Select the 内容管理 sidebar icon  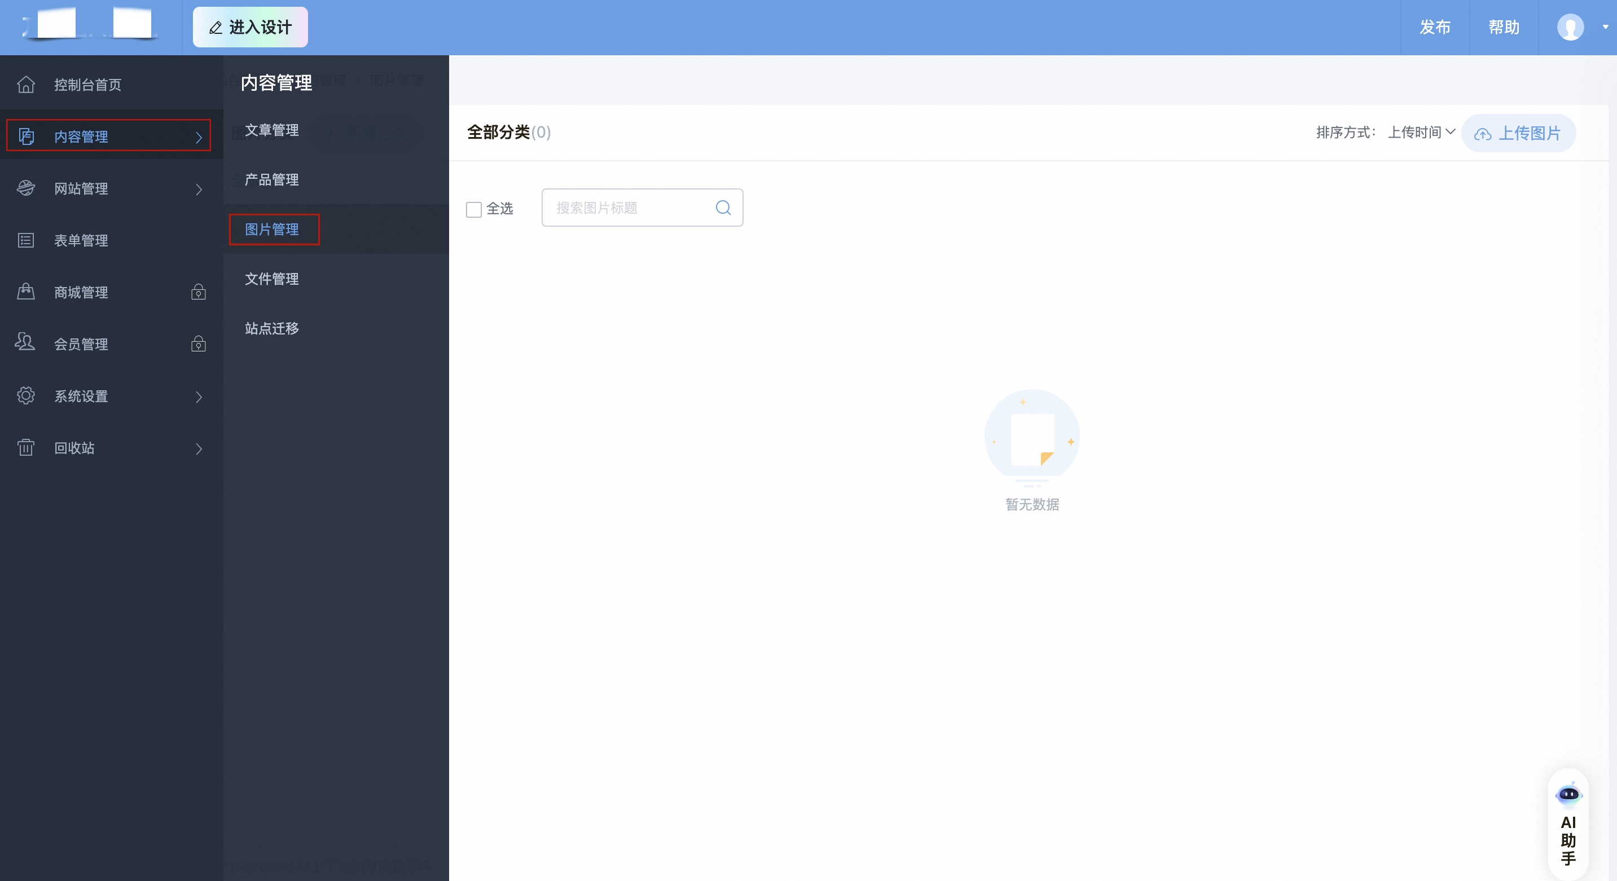point(26,136)
